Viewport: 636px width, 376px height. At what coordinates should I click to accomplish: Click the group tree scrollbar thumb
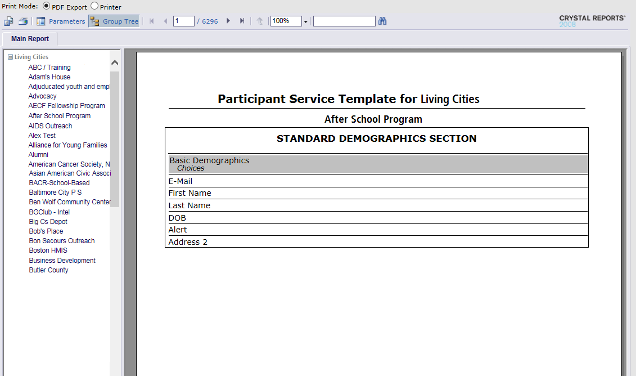tap(115, 139)
